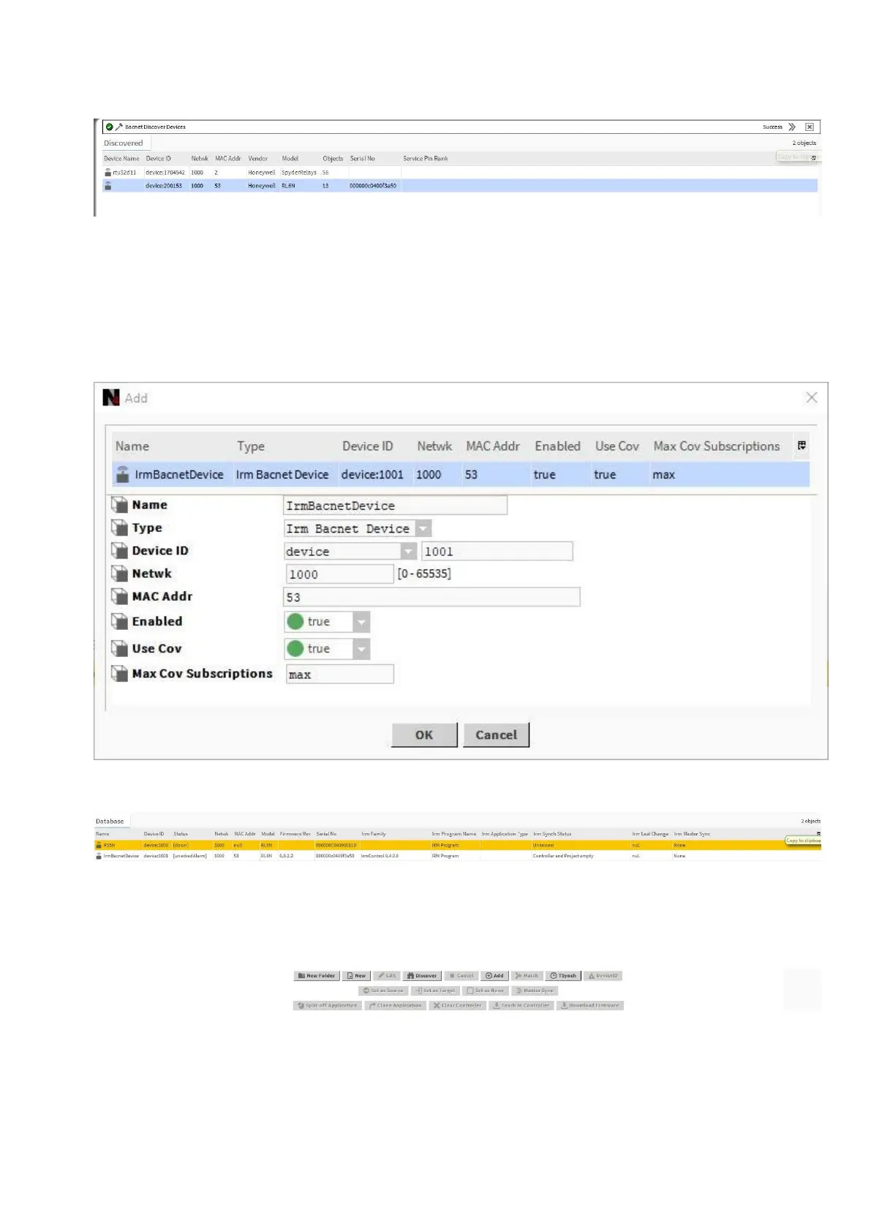Viewport: 871px width, 1232px height.
Task: Click Set as Target button
Action: [x=435, y=991]
